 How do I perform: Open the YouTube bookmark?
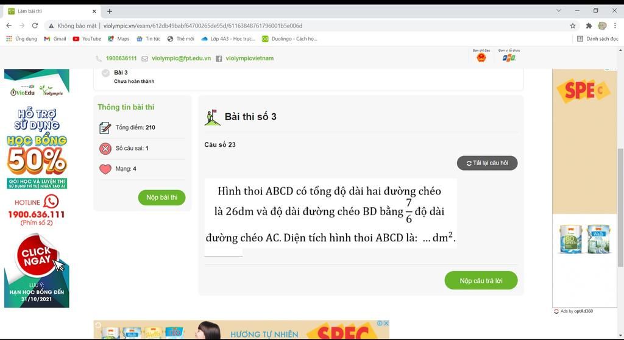point(87,38)
